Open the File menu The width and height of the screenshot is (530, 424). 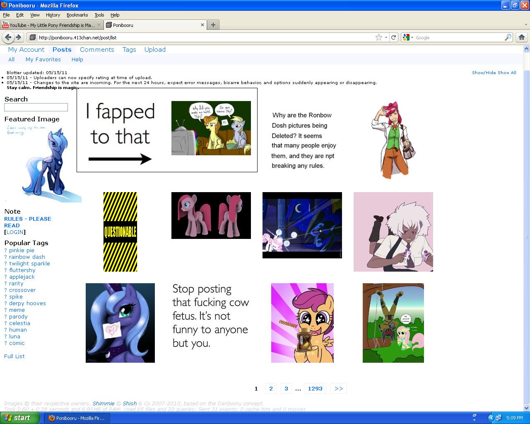(x=6, y=15)
